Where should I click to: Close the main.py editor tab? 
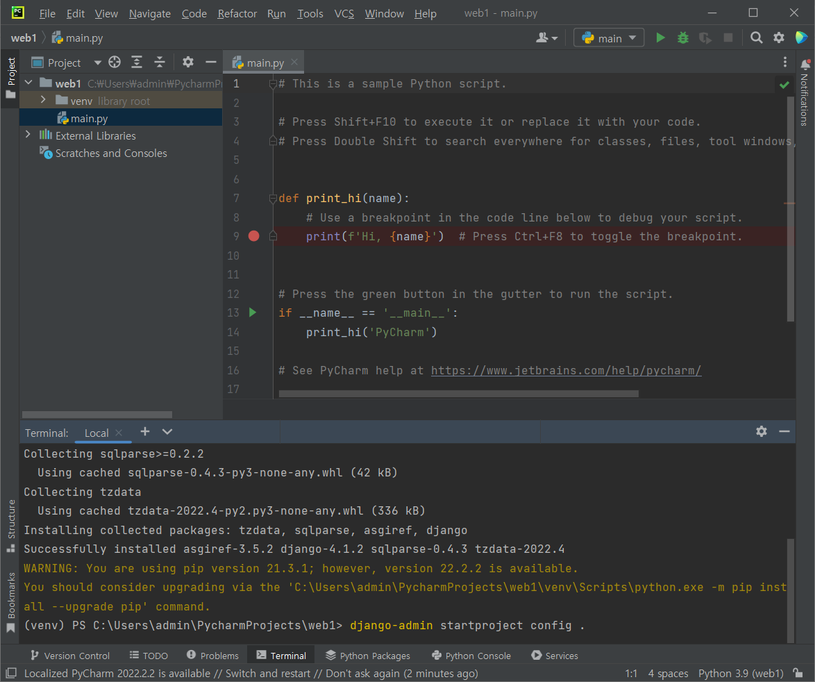(294, 63)
